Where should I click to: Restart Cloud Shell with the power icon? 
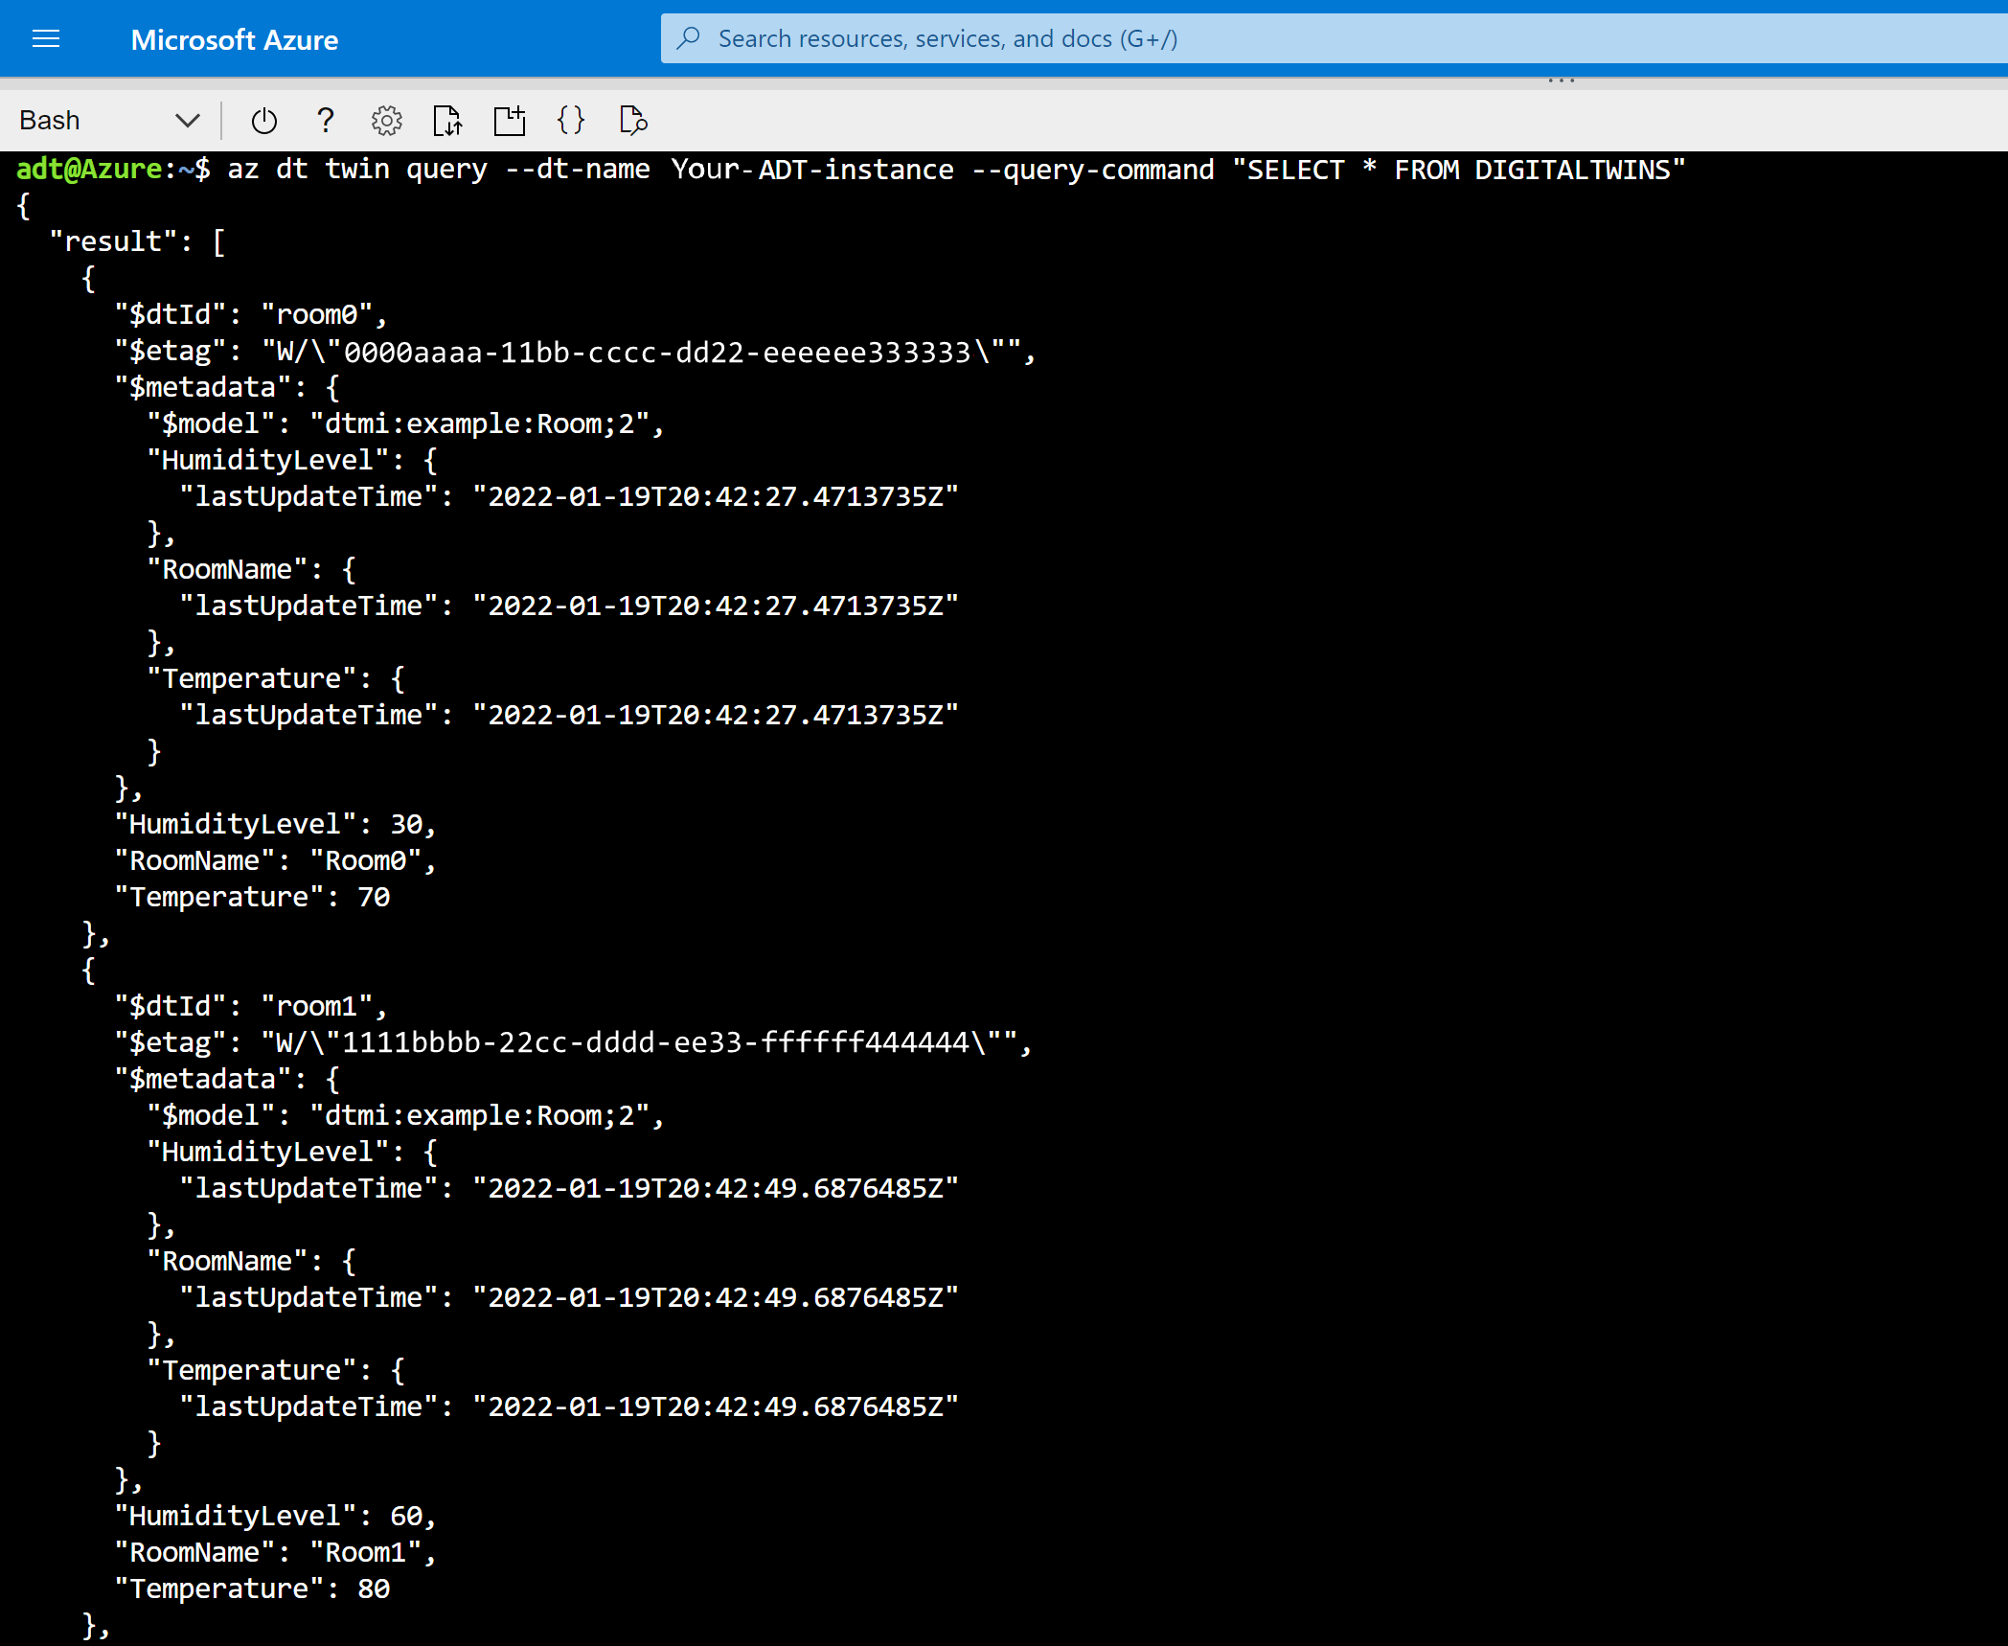pos(263,121)
